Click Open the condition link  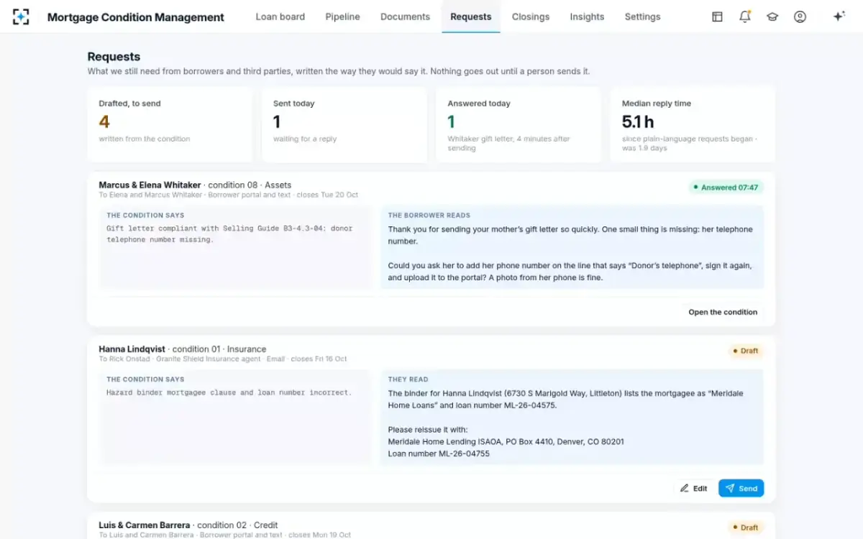click(723, 312)
